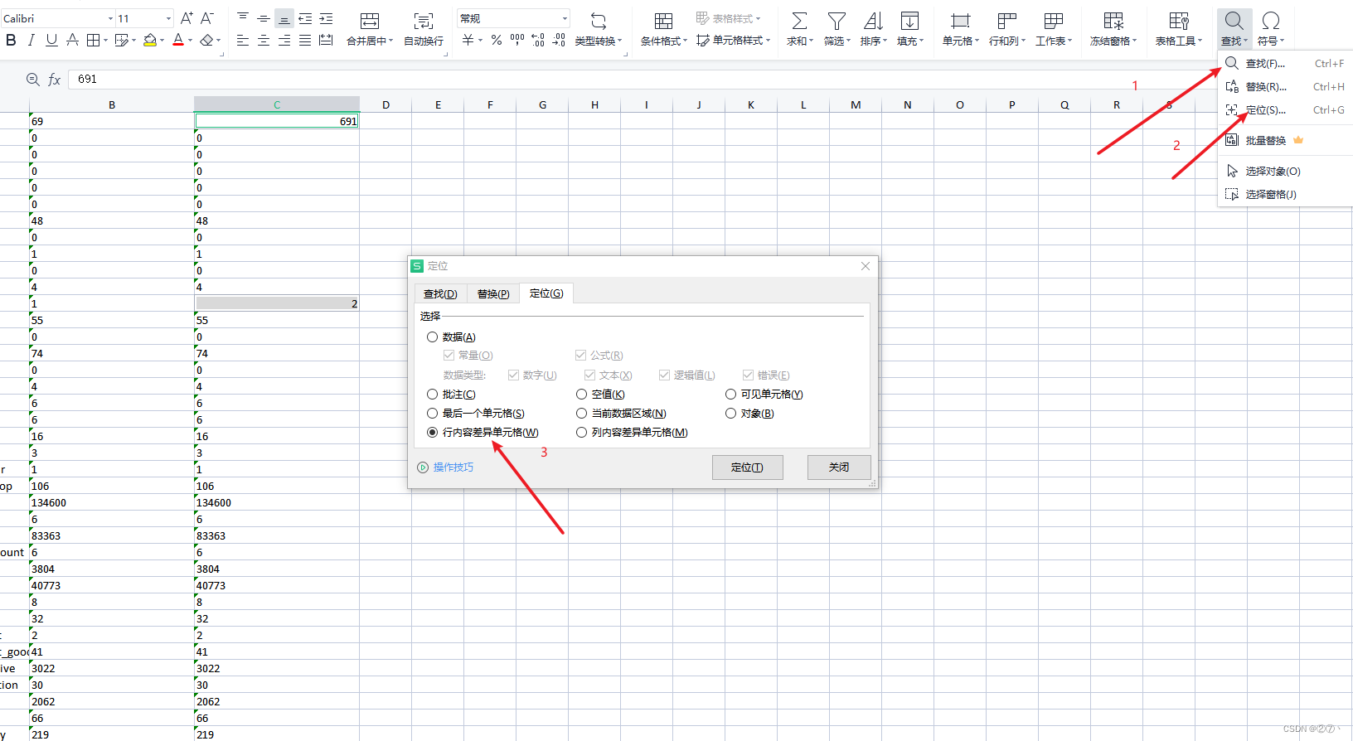The height and width of the screenshot is (741, 1353).
Task: Choose 替换(R)... from the dropdown menu
Action: coord(1285,86)
